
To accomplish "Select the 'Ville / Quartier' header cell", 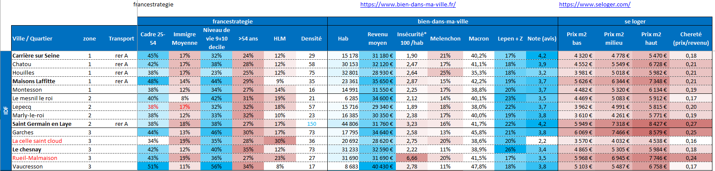I will pos(44,38).
